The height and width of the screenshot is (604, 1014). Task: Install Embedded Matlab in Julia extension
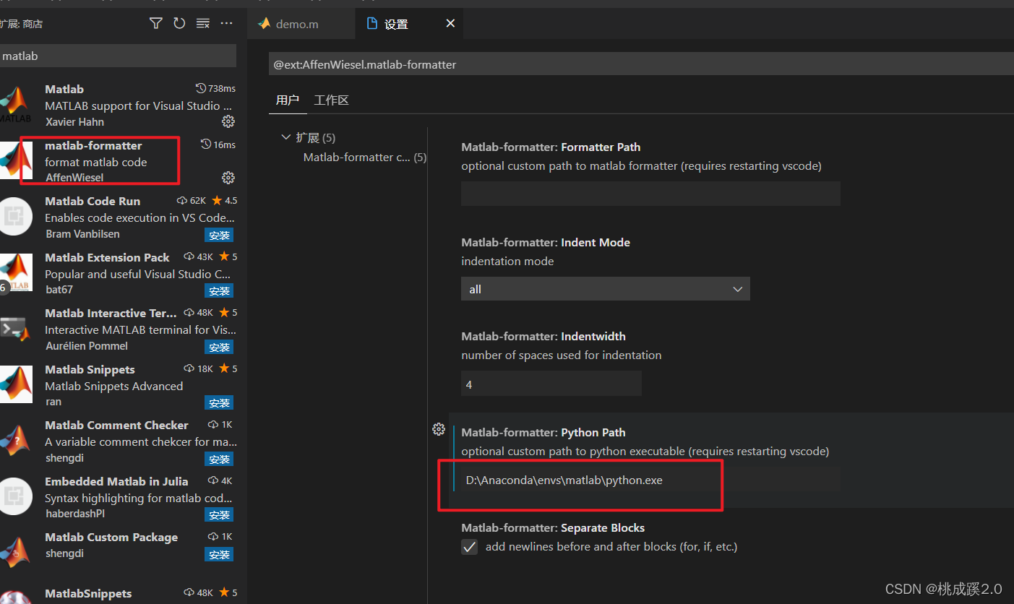click(219, 514)
